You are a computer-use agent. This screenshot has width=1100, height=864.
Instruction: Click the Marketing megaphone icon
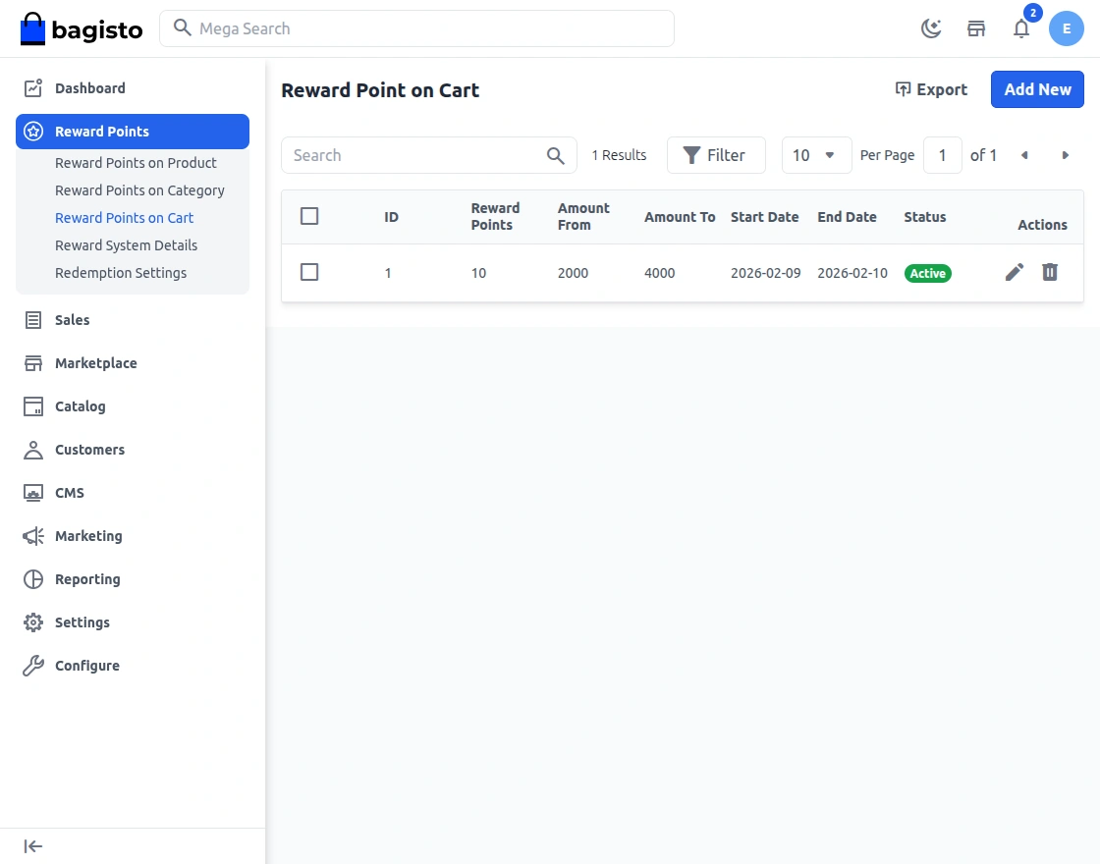tap(33, 536)
